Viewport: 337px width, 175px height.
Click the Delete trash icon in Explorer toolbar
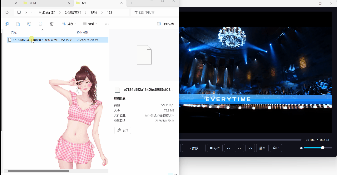52,24
